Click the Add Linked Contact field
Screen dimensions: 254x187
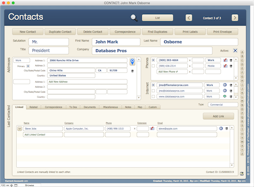[x=43, y=135]
